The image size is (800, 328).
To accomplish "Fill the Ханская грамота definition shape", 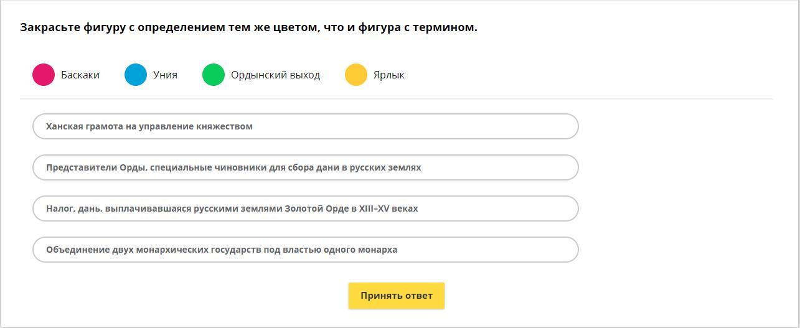I will tap(306, 126).
